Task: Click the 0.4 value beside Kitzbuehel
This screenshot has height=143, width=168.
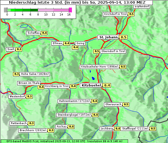Action: tap(107, 85)
